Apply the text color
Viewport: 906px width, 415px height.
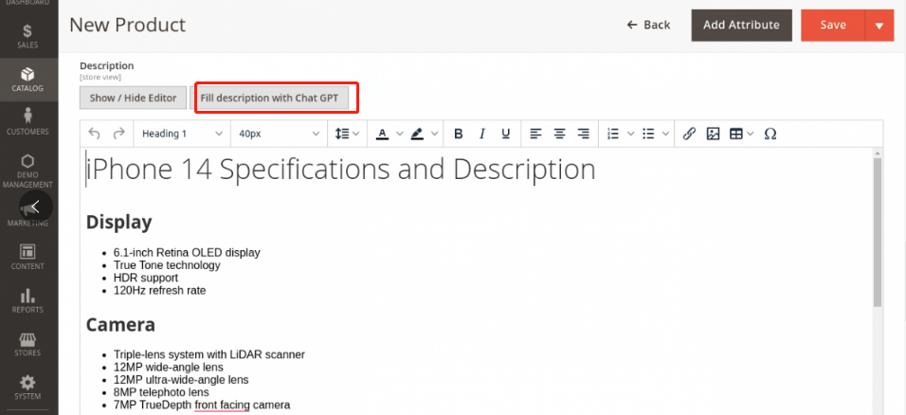pos(382,135)
